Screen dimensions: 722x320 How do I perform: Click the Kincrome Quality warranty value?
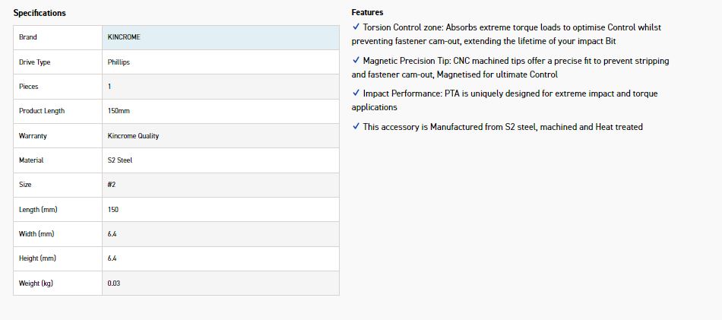[133, 136]
